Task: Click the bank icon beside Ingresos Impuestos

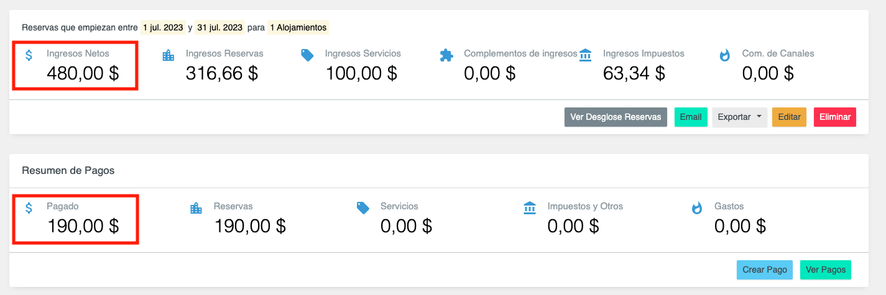Action: [x=586, y=55]
